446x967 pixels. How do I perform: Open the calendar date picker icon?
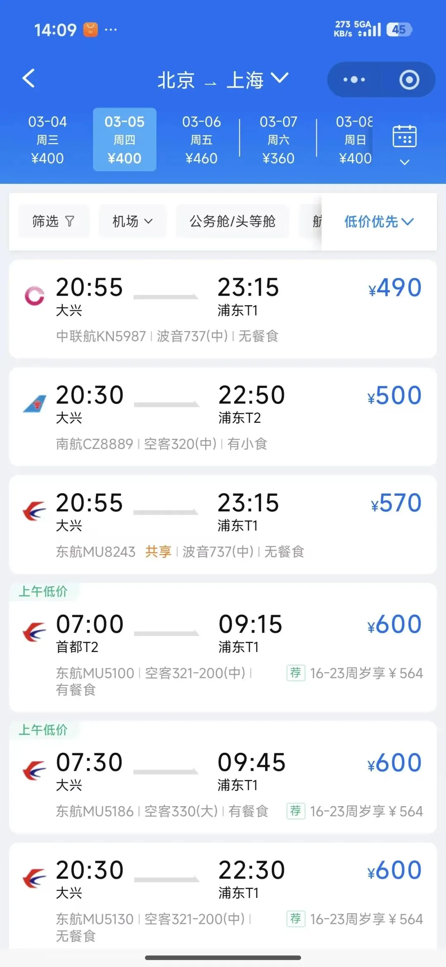(404, 136)
